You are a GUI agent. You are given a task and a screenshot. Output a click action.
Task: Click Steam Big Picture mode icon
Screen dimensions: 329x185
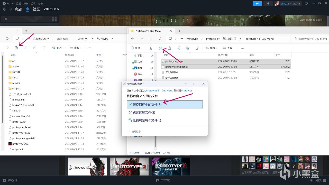[x=306, y=4]
